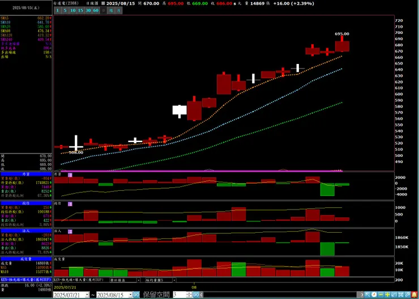Click the red alert bell icon

414,294
